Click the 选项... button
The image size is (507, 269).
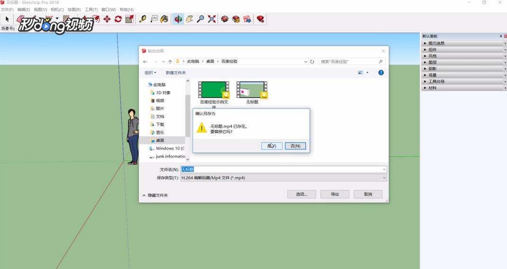click(302, 194)
